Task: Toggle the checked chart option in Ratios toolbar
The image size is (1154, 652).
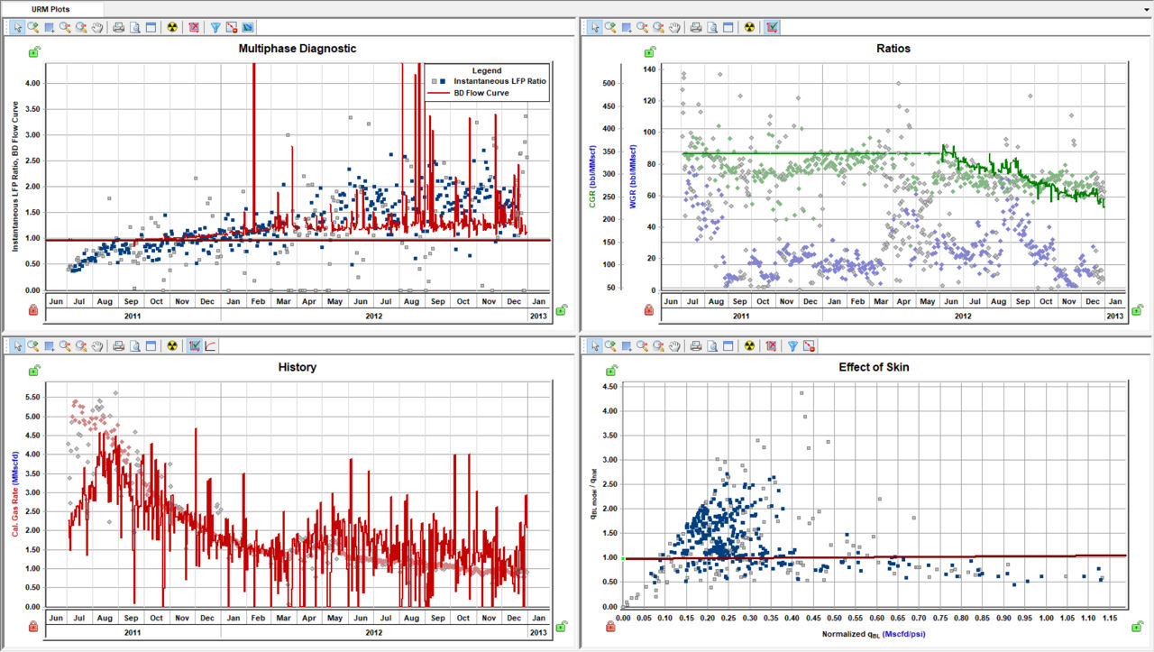Action: [773, 27]
